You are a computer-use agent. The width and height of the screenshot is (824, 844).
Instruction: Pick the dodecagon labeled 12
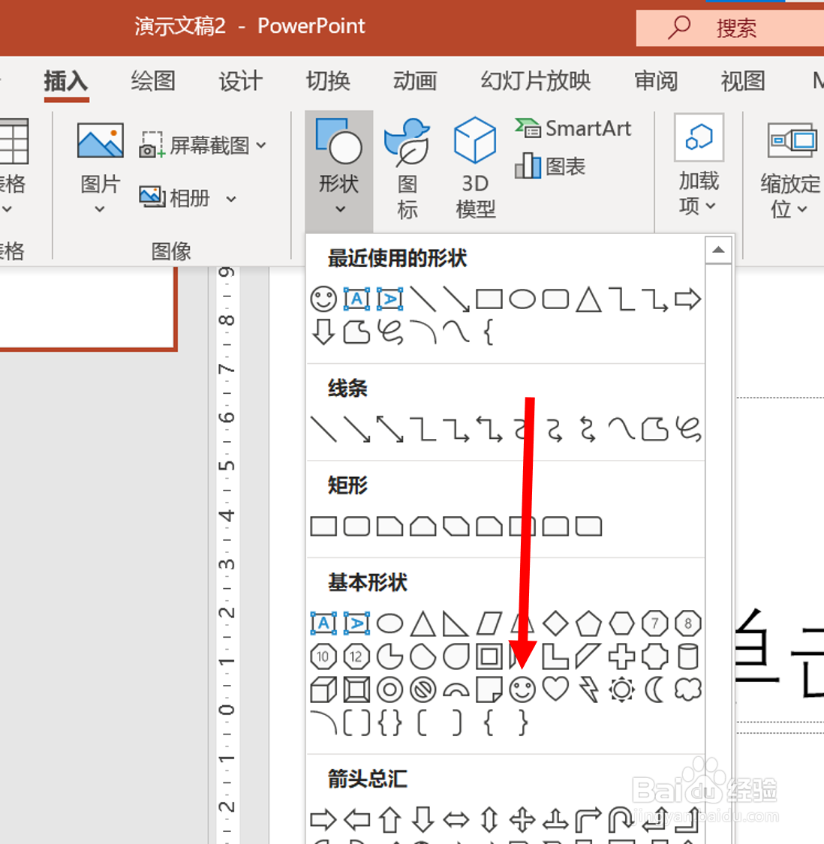click(x=356, y=656)
